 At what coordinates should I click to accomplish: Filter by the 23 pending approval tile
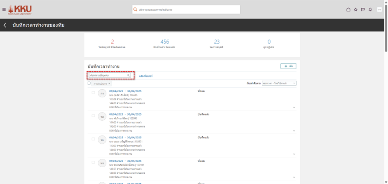(217, 44)
